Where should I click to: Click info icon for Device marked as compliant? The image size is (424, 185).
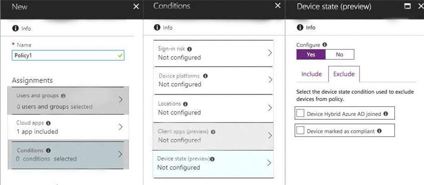pos(379,131)
